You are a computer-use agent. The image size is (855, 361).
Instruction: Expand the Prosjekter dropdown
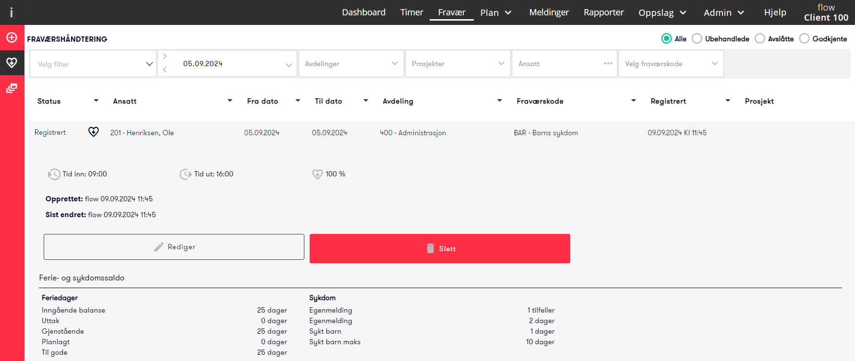(x=458, y=64)
